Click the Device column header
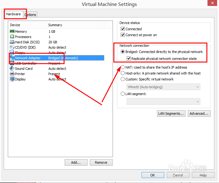Viewport: 219px width, 183px height. (x=27, y=25)
